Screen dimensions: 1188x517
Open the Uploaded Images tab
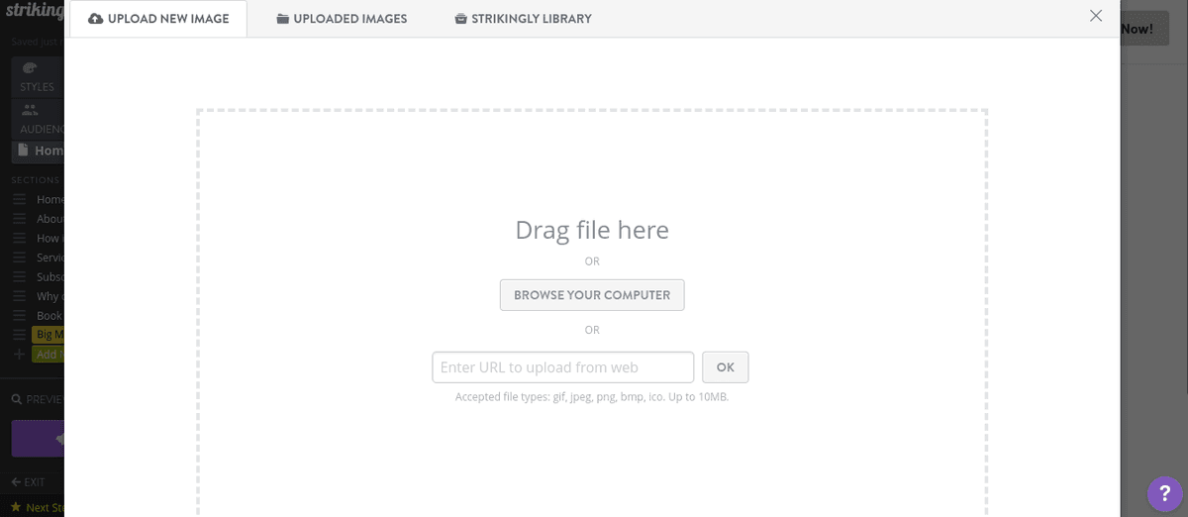pos(342,19)
